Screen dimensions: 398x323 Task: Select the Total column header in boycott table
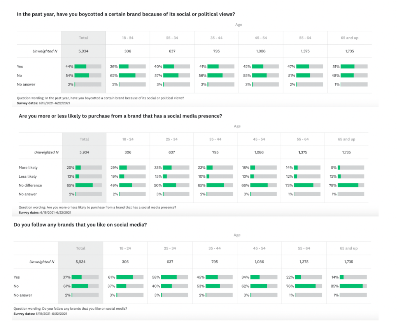[83, 38]
